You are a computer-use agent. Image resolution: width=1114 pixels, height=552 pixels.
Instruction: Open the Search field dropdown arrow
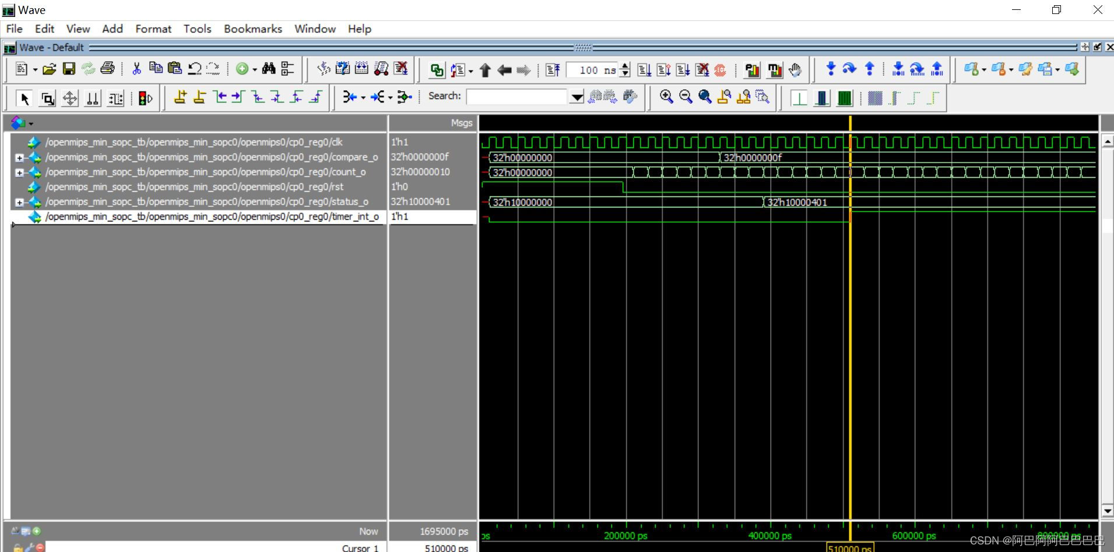click(577, 97)
